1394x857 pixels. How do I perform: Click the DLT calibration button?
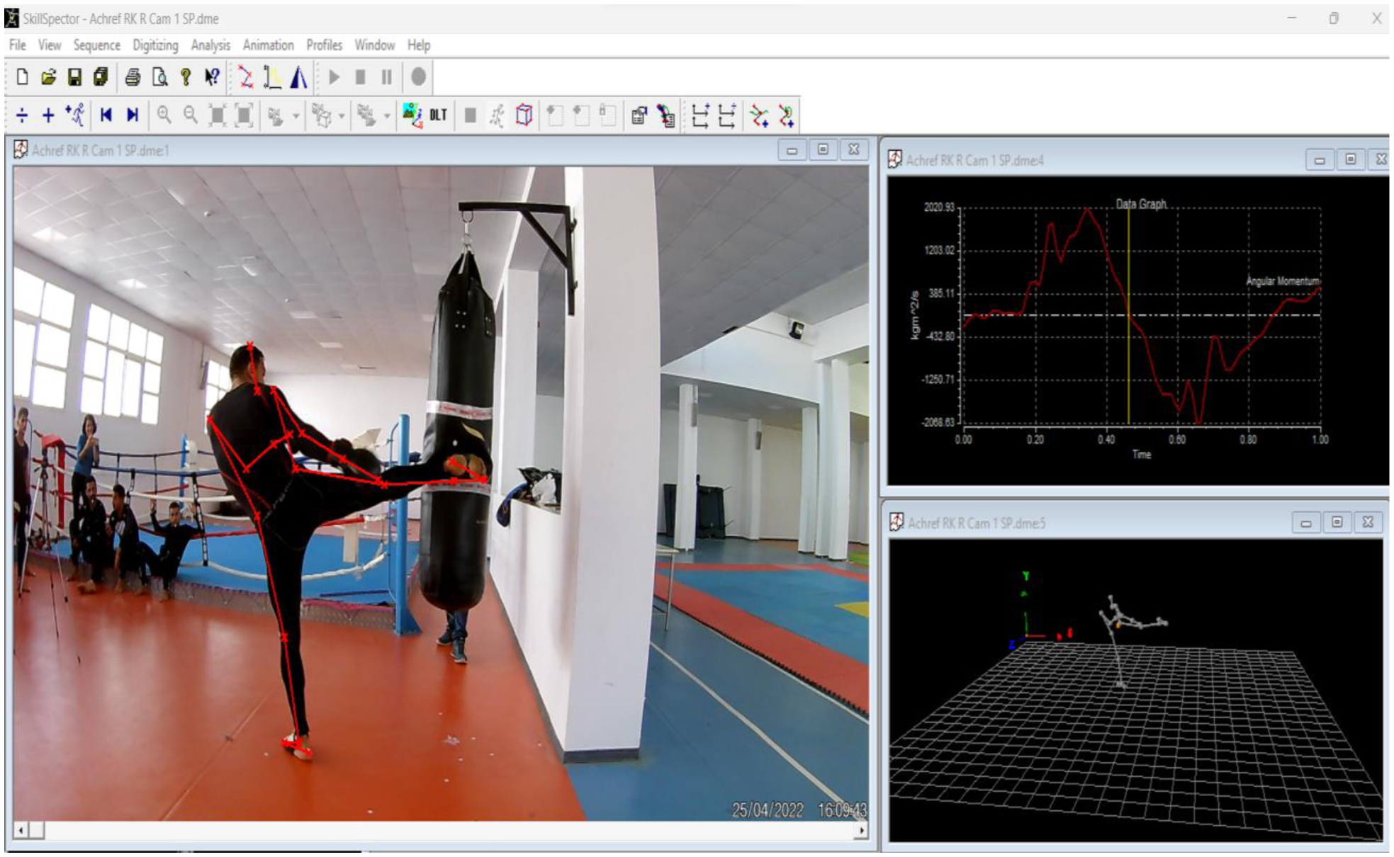click(438, 115)
